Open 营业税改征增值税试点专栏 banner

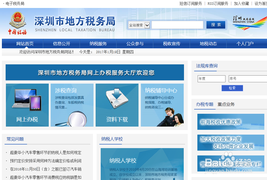click(x=231, y=163)
